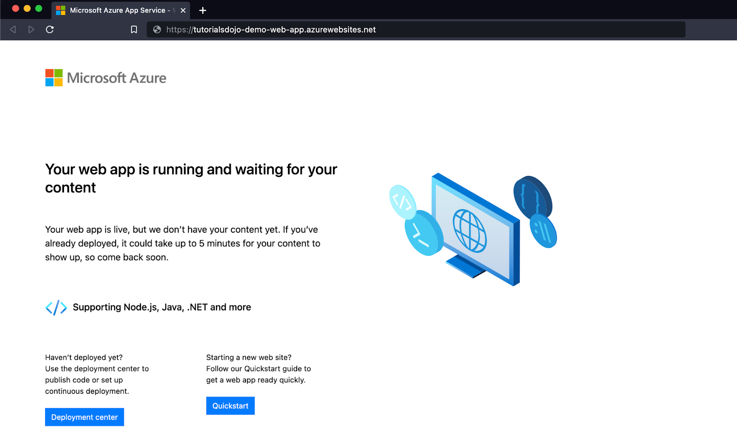Viewport: 737px width, 445px height.
Task: Minimize the window with the yellow button
Action: click(27, 8)
